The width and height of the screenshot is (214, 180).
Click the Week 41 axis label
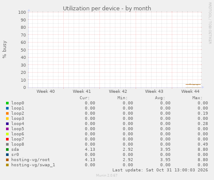click(x=82, y=92)
